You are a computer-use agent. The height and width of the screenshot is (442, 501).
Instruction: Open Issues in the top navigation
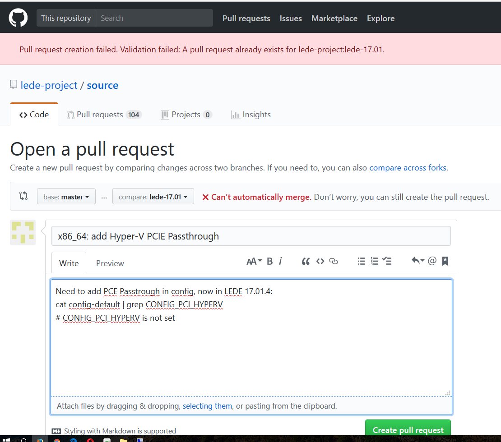[x=290, y=18]
